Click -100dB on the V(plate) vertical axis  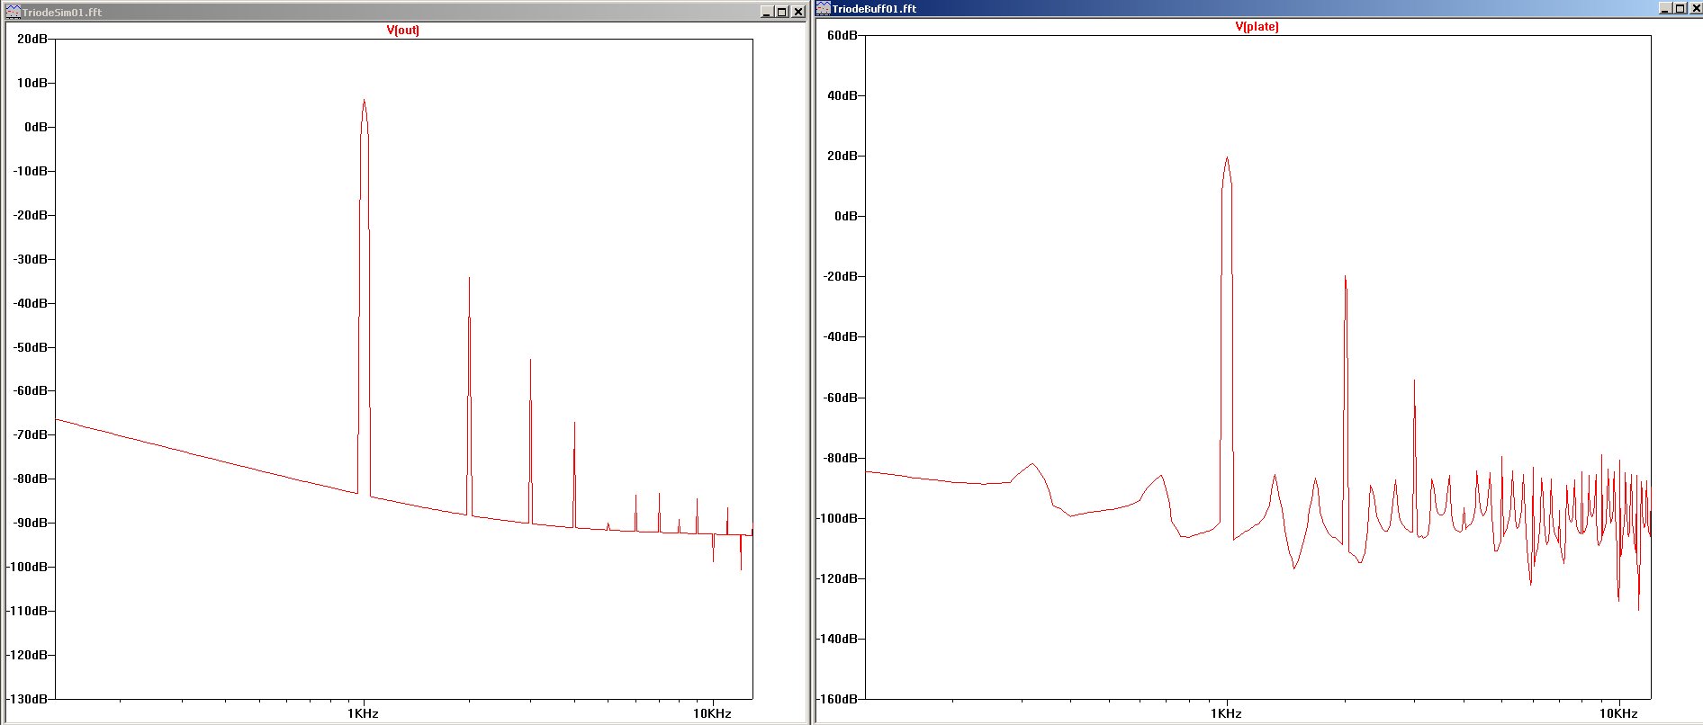tap(838, 518)
